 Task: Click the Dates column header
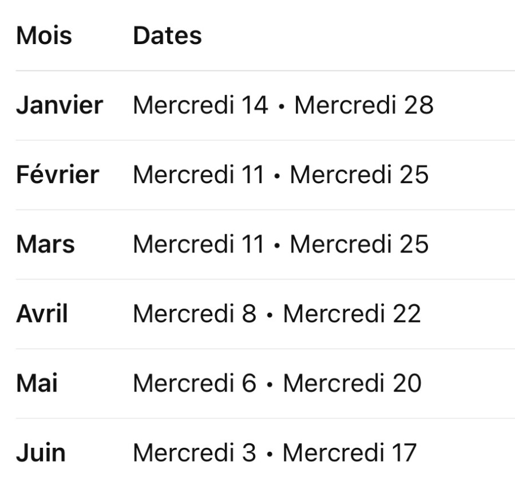tap(167, 36)
